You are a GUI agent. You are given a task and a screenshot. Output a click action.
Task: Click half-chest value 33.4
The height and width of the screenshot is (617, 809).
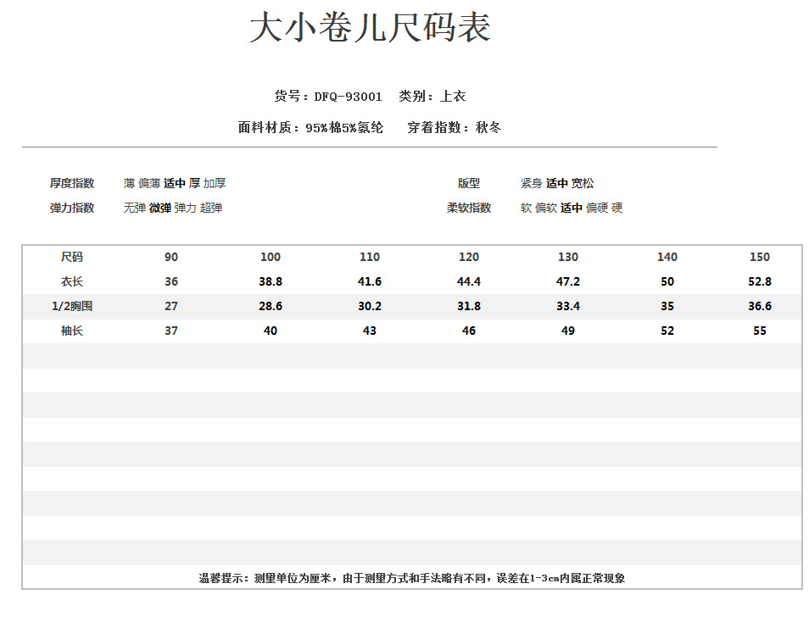click(x=567, y=306)
